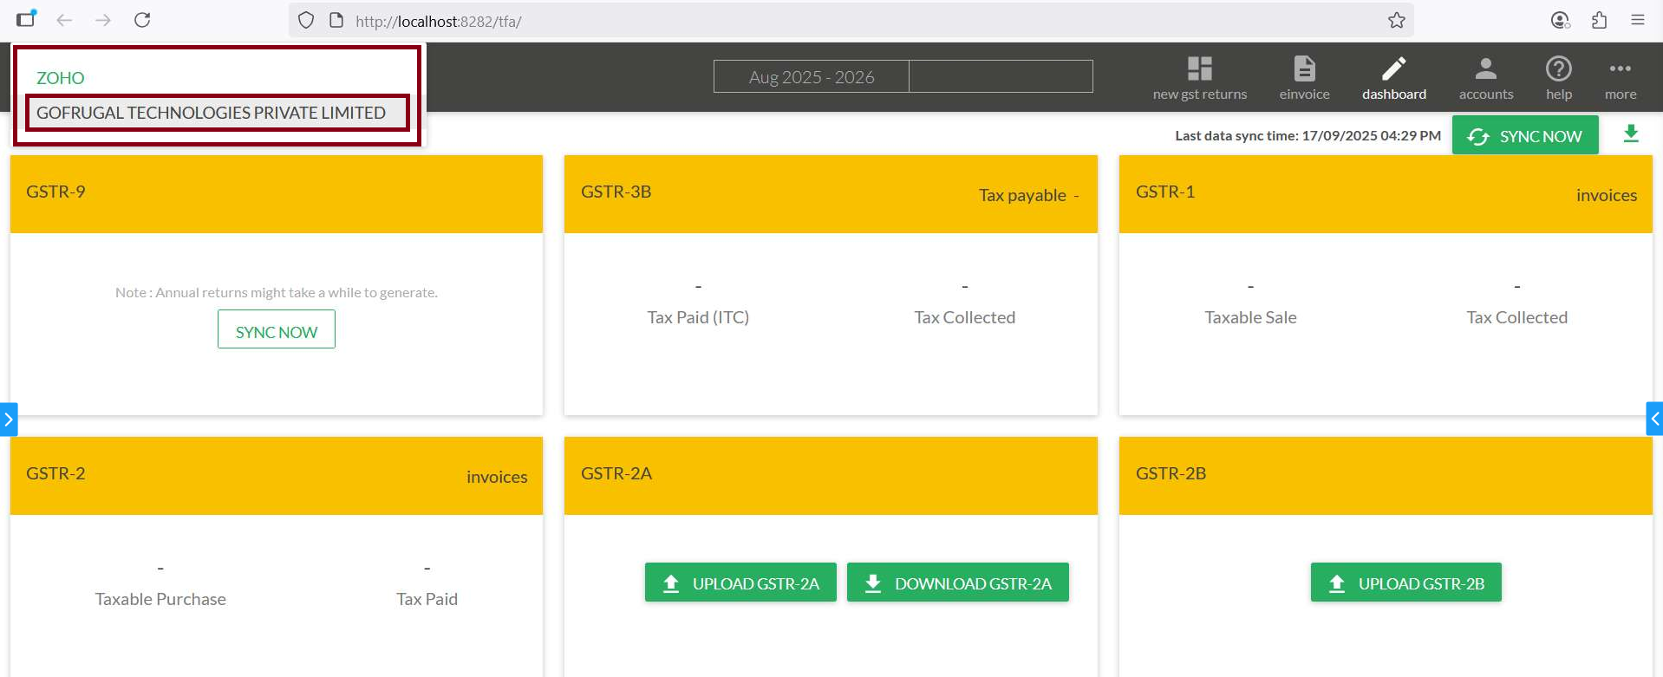Open the browser account profile icon
The height and width of the screenshot is (677, 1663).
[1560, 20]
